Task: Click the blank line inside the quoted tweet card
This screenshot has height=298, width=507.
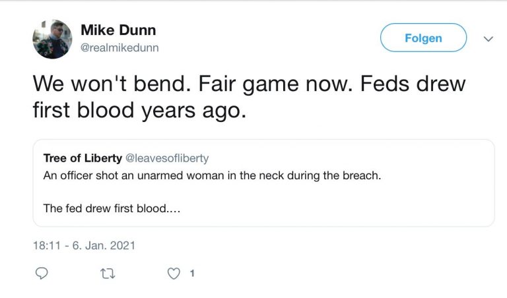Action: (264, 192)
